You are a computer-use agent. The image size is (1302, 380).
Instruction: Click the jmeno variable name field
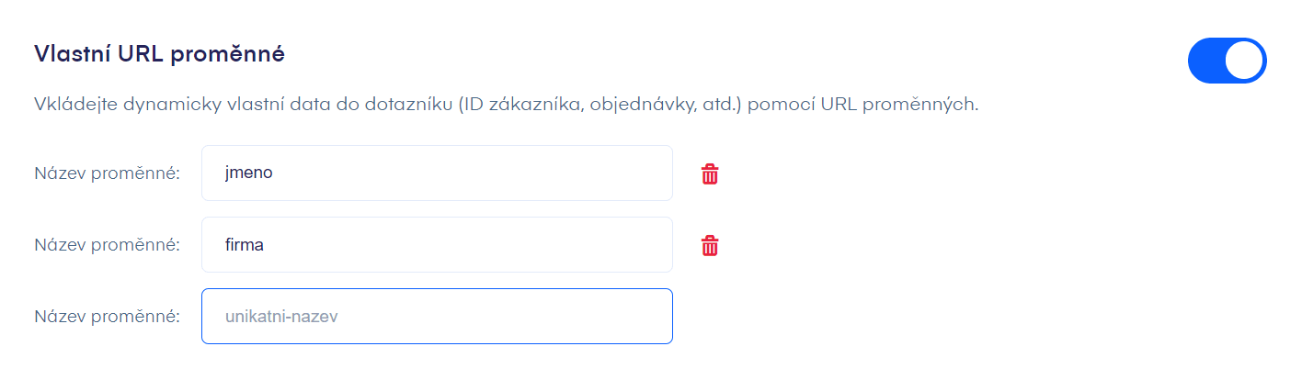[437, 173]
